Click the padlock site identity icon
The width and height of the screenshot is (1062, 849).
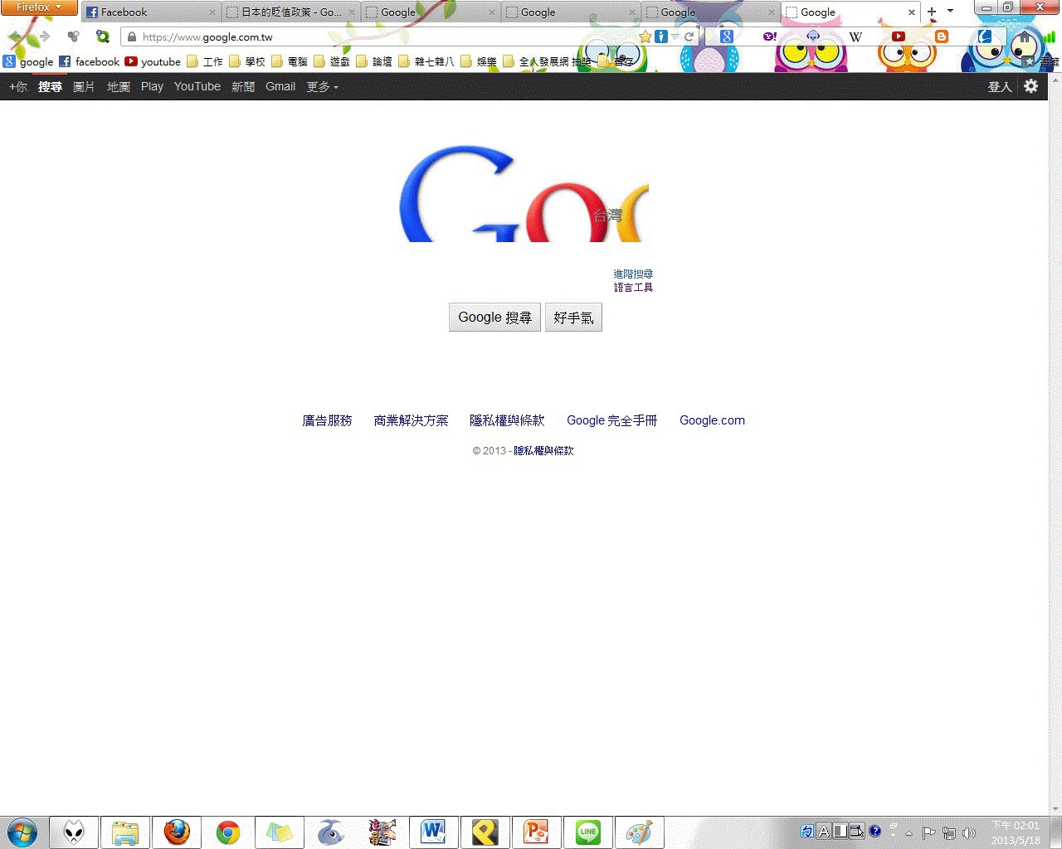(x=131, y=37)
